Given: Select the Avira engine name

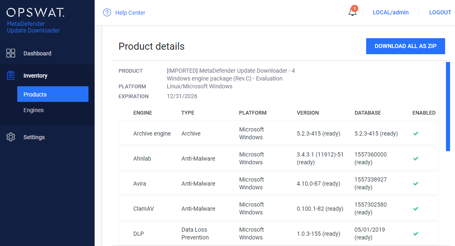Looking at the screenshot, I should pyautogui.click(x=139, y=184).
